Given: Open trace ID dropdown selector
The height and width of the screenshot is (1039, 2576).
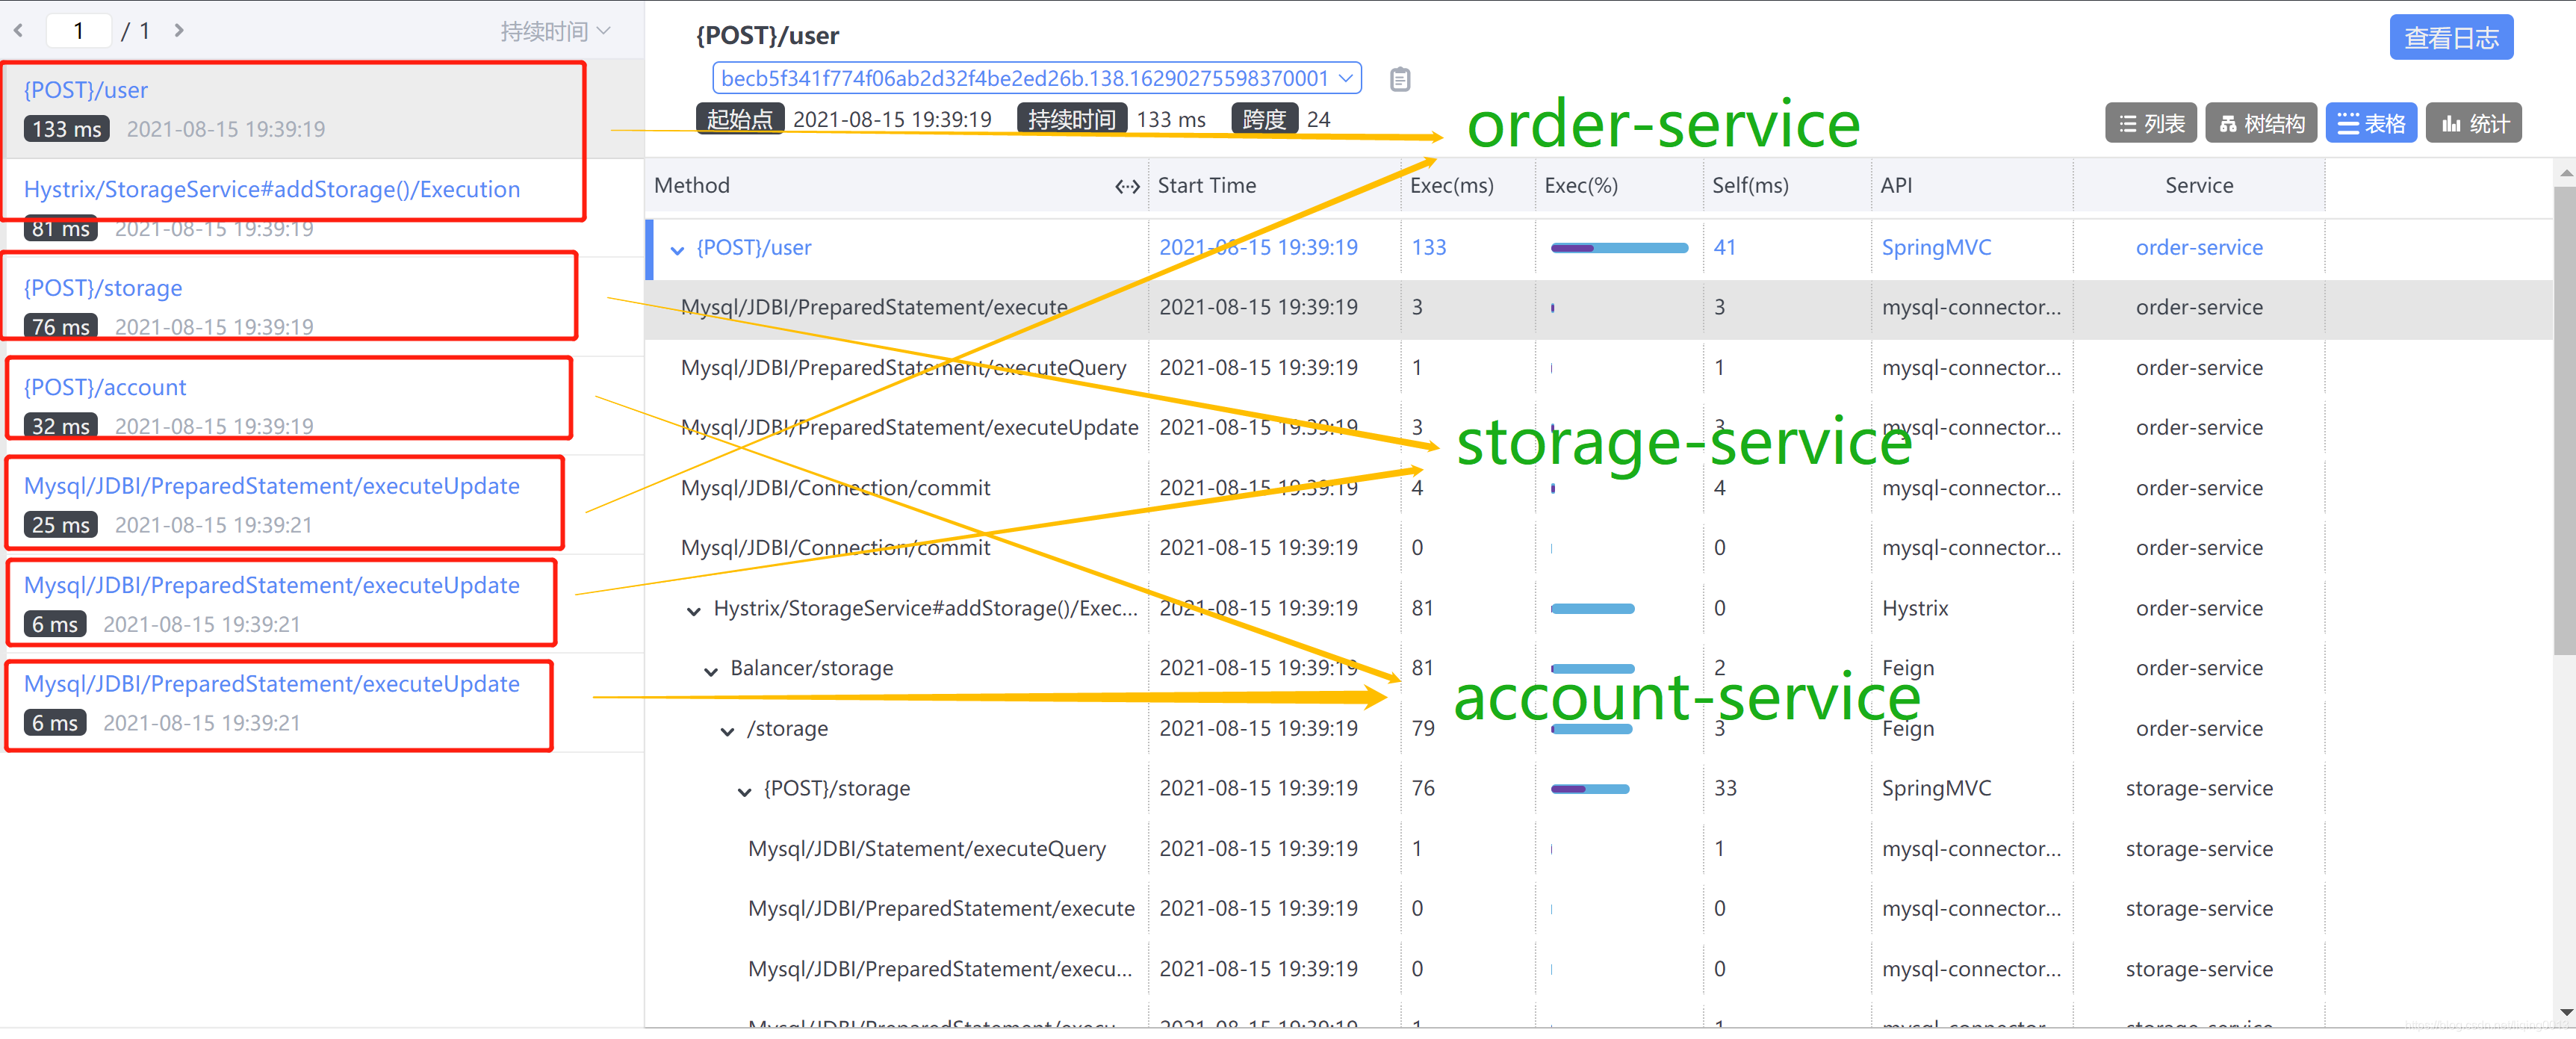Looking at the screenshot, I should coord(1037,78).
